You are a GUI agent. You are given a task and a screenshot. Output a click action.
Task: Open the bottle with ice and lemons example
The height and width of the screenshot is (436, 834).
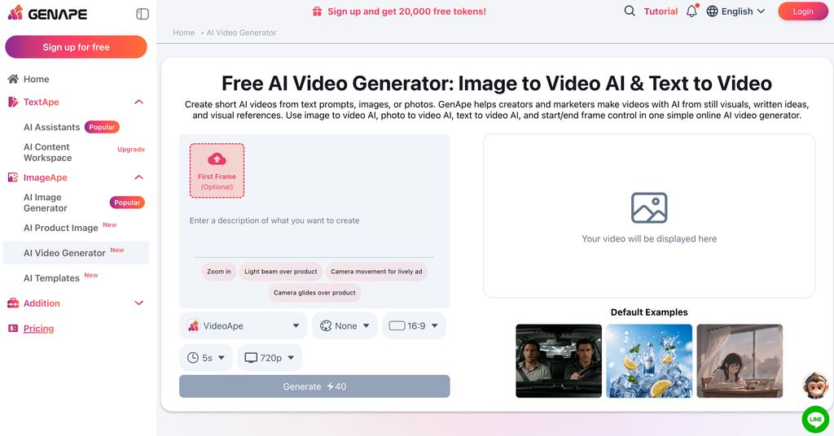[649, 361]
